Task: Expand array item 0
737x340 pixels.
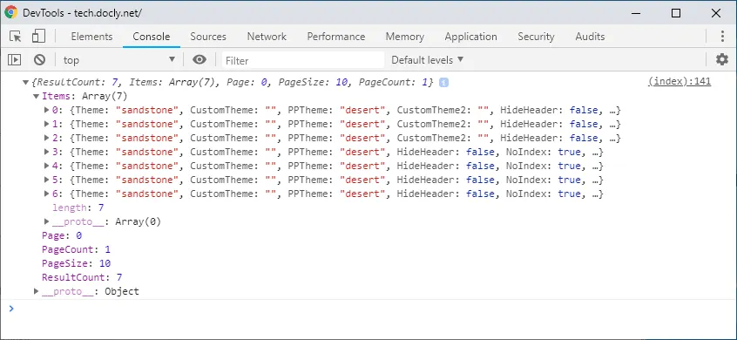Action: pyautogui.click(x=46, y=110)
